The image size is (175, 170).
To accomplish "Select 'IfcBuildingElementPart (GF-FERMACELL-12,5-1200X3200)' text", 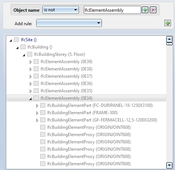I will [x=102, y=120].
